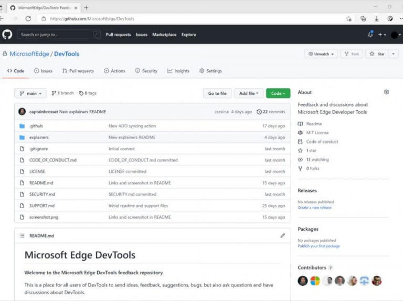Open browser collections icon in toolbar
This screenshot has height=301, width=403.
coord(363,19)
